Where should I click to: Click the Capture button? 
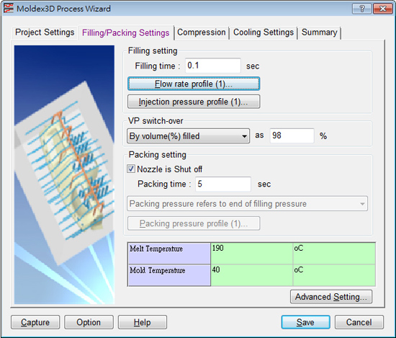click(x=35, y=322)
